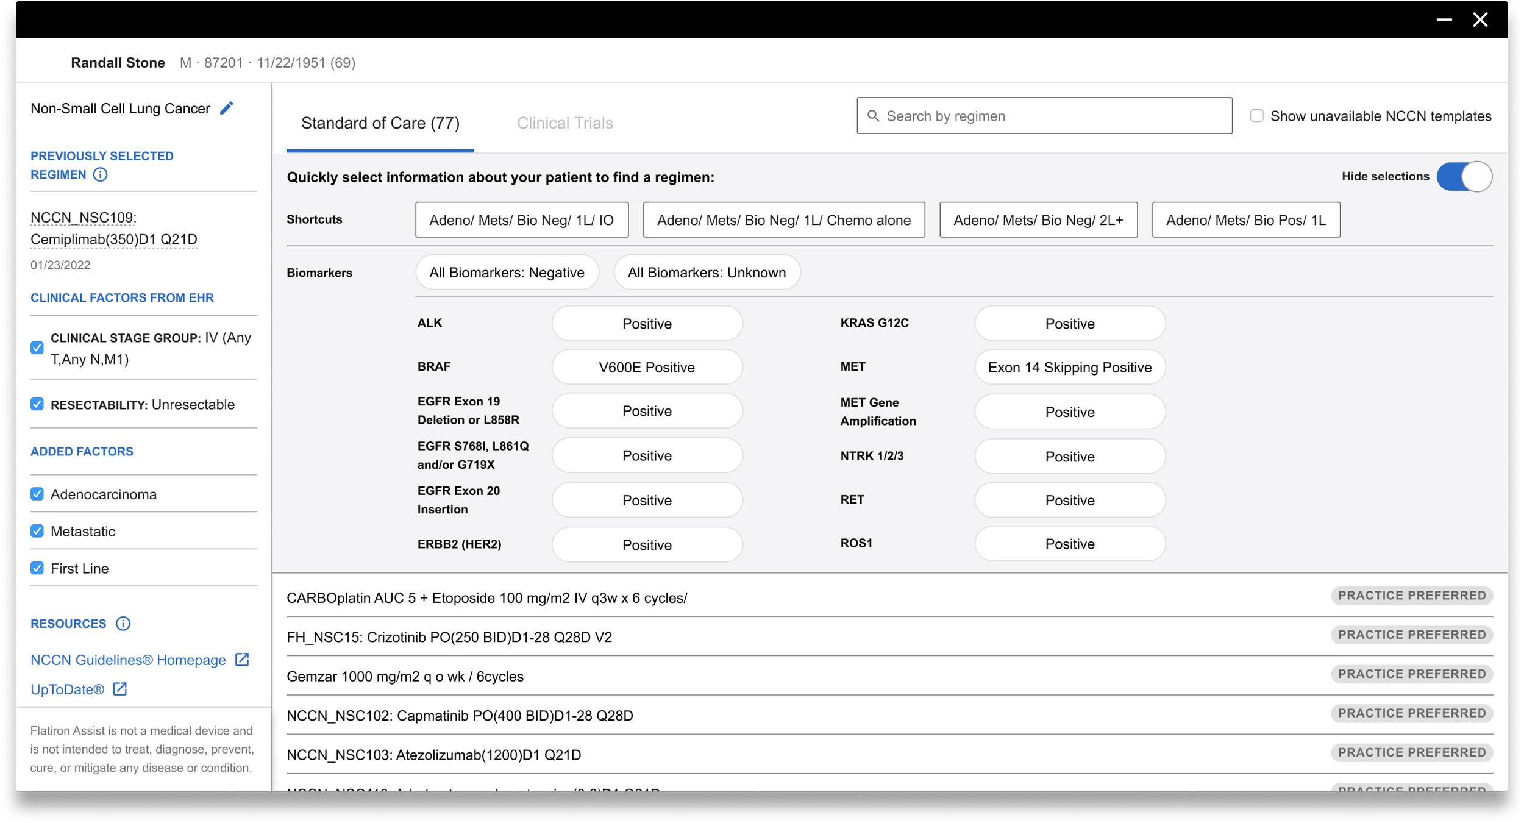Select MET Exon 14 Skipping Positive

tap(1070, 367)
